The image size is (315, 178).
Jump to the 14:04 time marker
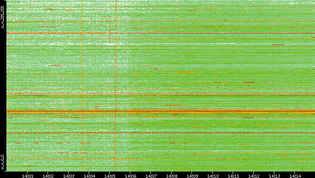click(x=90, y=175)
